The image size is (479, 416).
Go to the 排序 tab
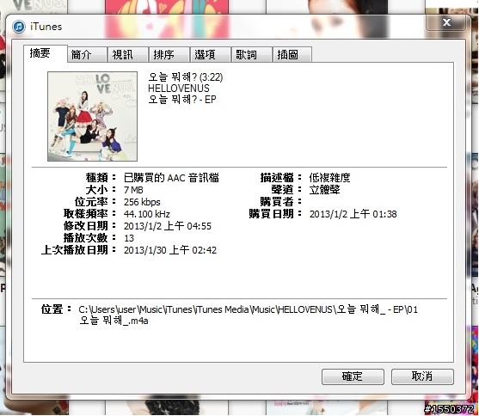169,55
